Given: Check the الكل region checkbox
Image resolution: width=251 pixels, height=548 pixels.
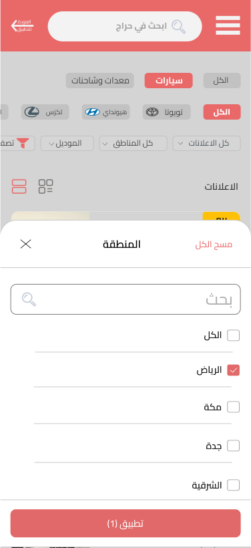Looking at the screenshot, I should point(233,335).
